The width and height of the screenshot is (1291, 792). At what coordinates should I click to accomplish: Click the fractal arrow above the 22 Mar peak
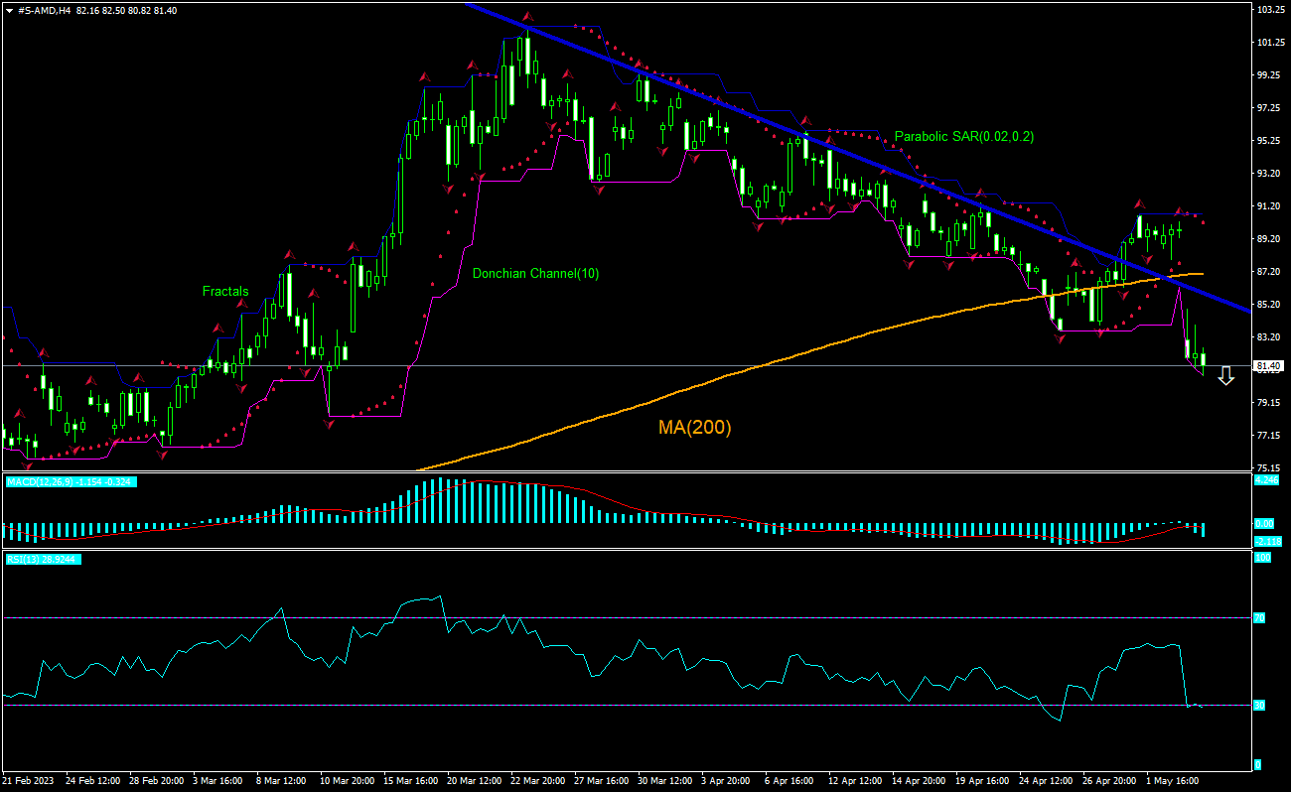(528, 17)
